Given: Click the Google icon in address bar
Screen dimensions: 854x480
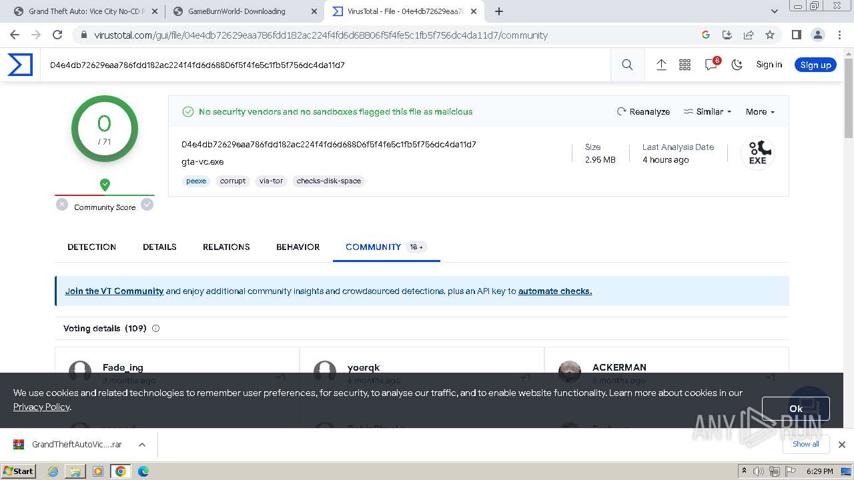Looking at the screenshot, I should click(706, 35).
